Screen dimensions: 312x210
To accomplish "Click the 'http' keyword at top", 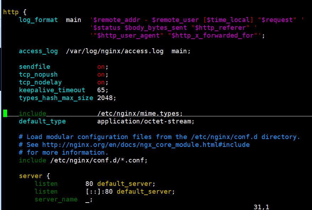I will (11, 12).
